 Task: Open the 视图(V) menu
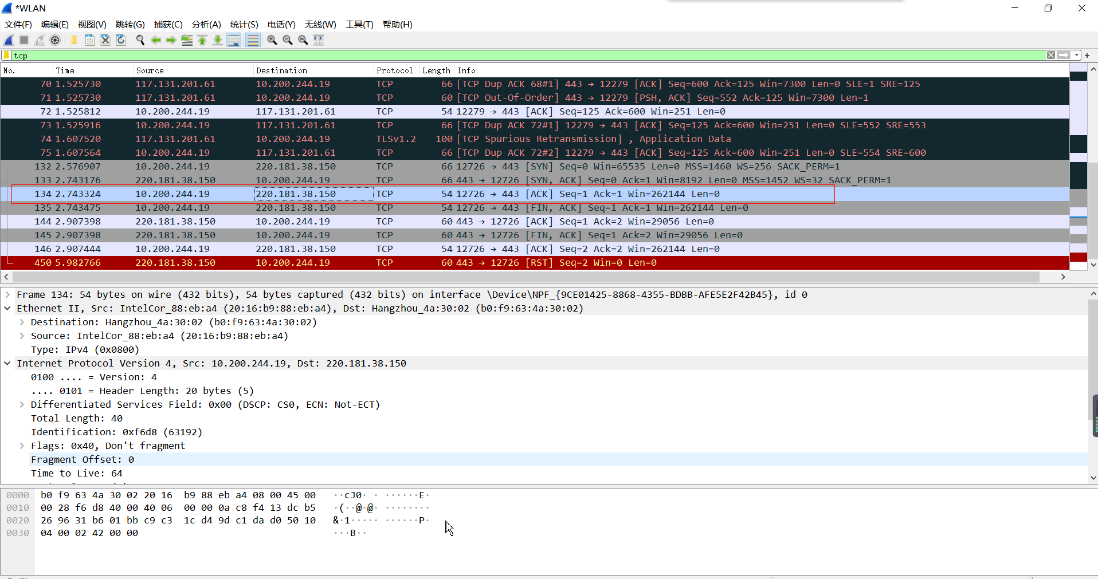click(x=92, y=25)
